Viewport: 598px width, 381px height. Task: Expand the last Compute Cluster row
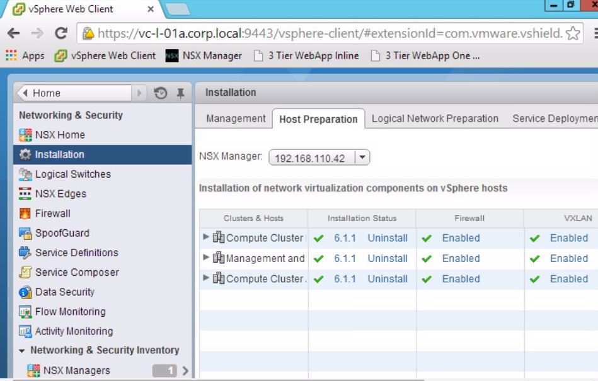pos(205,278)
